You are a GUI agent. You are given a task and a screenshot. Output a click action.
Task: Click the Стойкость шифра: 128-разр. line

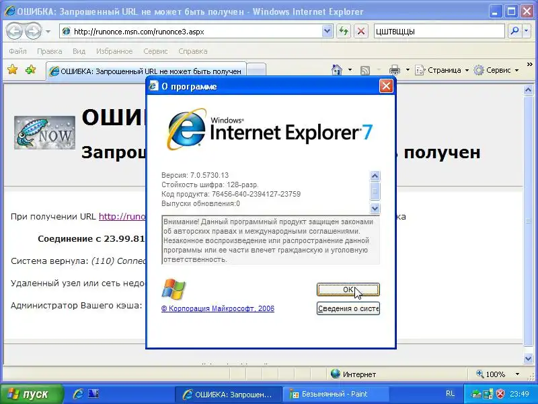coord(210,184)
